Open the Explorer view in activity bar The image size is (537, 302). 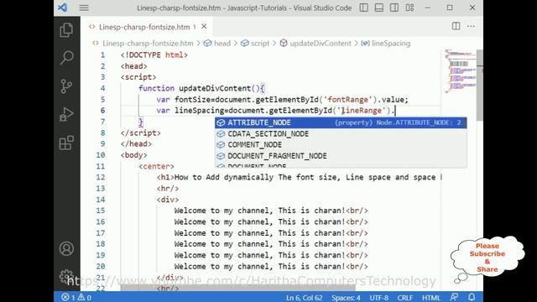[66, 30]
